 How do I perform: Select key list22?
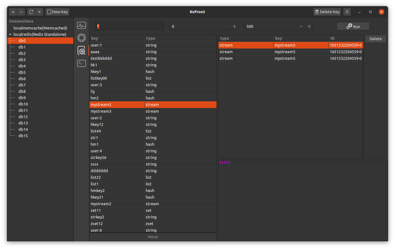153,177
